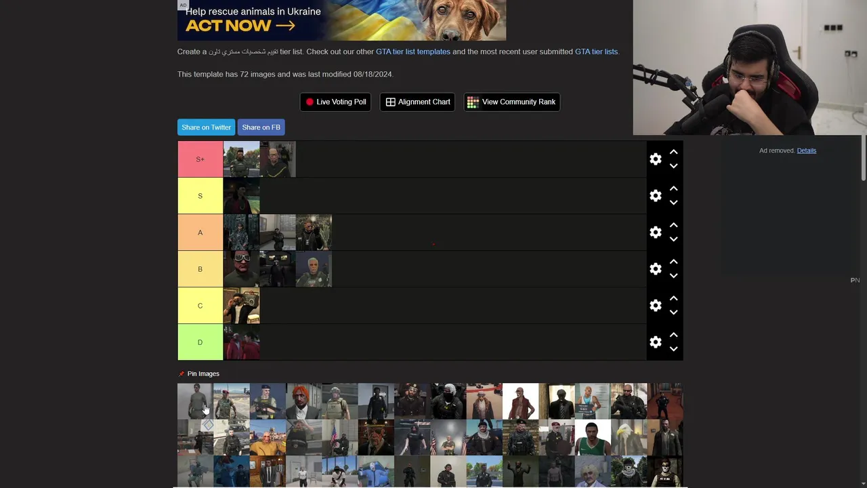Screen dimensions: 867x488
Task: Select second character image in S+ row
Action: [278, 159]
